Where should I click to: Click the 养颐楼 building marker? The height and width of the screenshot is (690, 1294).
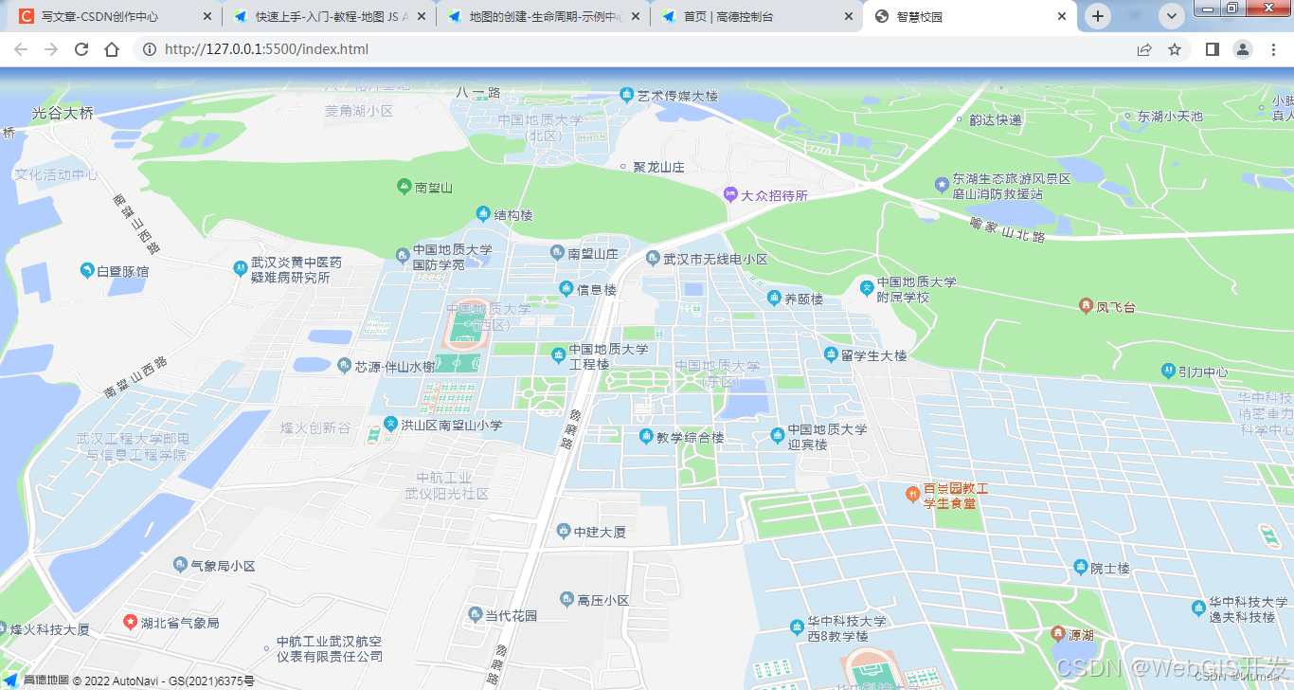click(x=774, y=298)
